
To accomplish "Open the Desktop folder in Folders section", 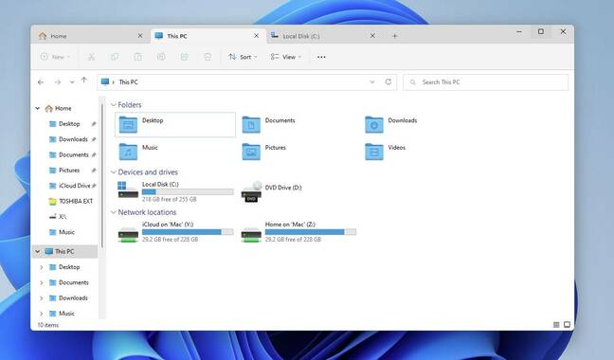I will pos(175,125).
